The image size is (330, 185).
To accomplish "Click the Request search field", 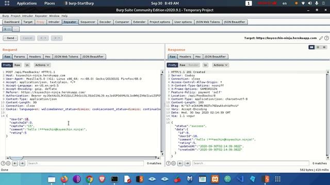I will click(x=85, y=163).
